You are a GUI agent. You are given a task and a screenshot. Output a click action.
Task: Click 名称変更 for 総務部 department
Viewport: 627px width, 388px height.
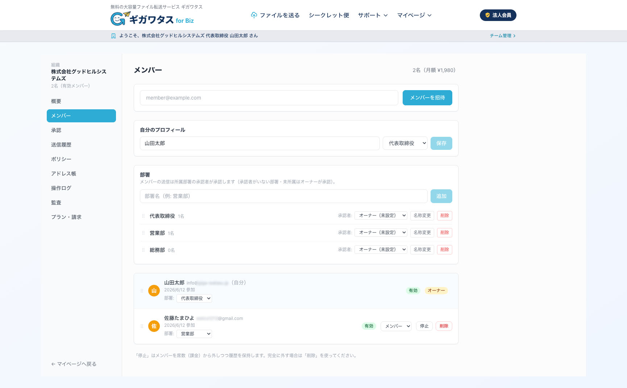pos(422,250)
